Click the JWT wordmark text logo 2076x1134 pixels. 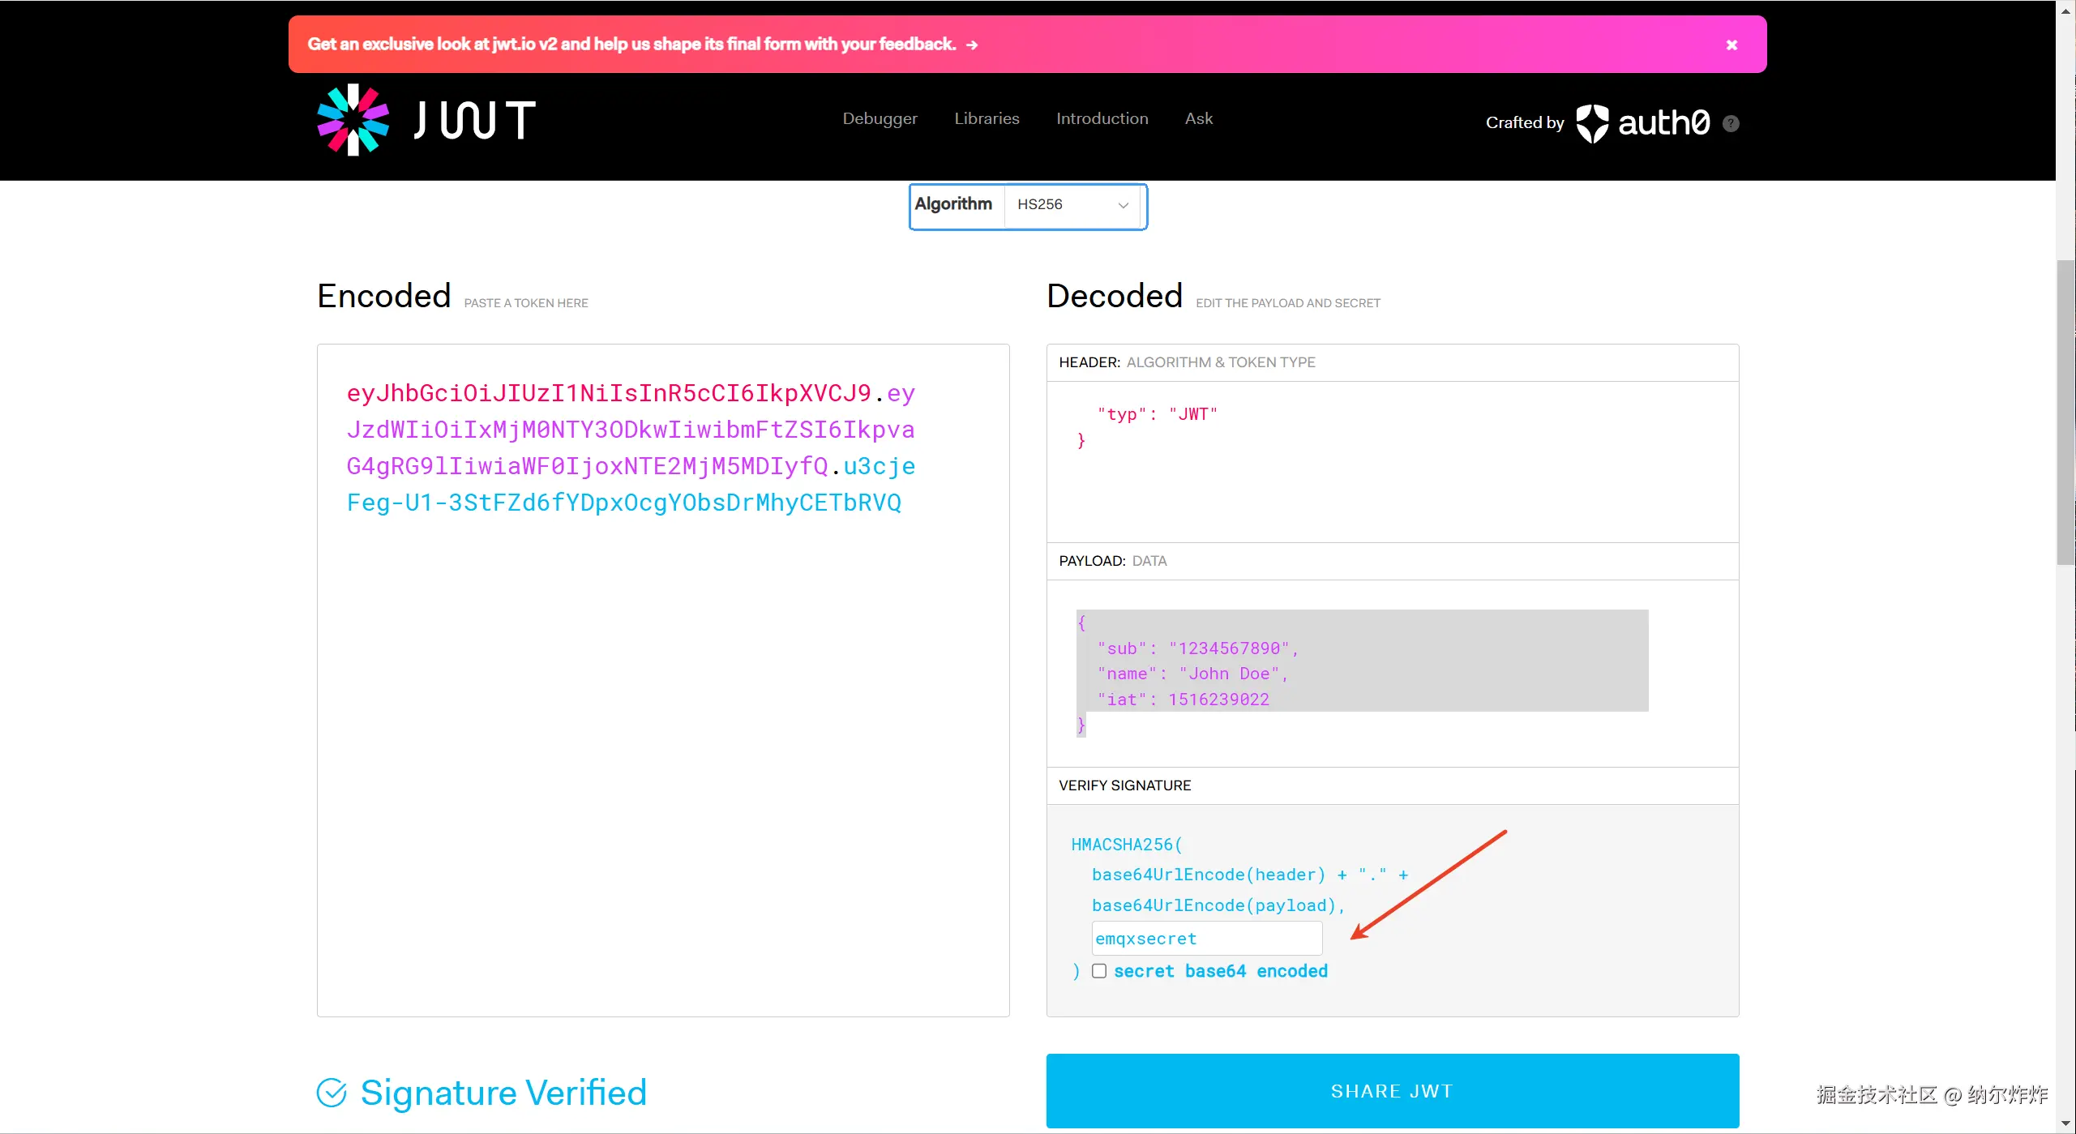pyautogui.click(x=474, y=120)
